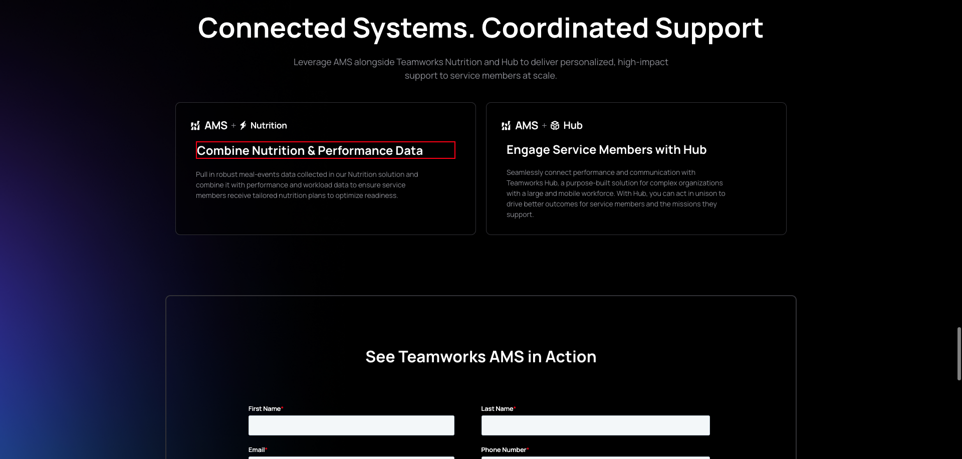Open the Combine Nutrition & Performance Data heading
962x459 pixels.
pyautogui.click(x=310, y=150)
